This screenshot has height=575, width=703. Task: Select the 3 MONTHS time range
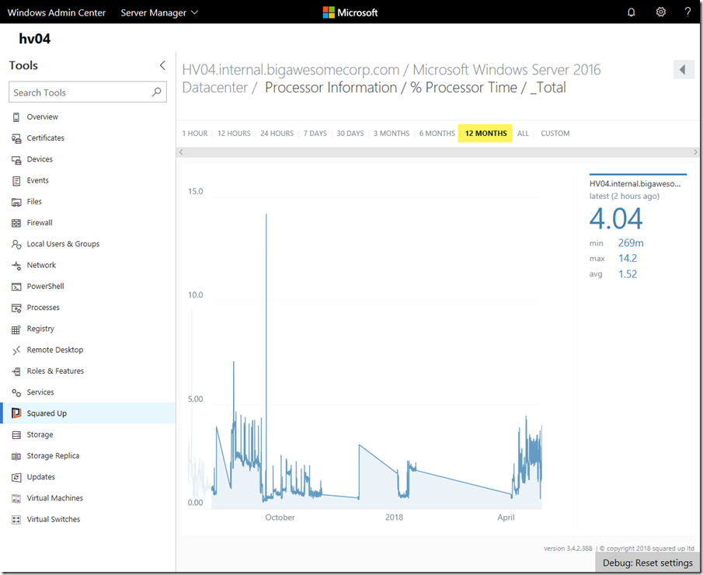392,133
